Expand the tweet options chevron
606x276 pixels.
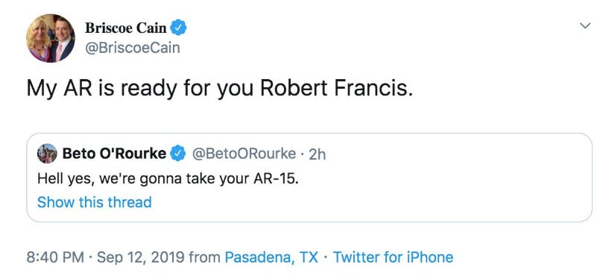586,26
